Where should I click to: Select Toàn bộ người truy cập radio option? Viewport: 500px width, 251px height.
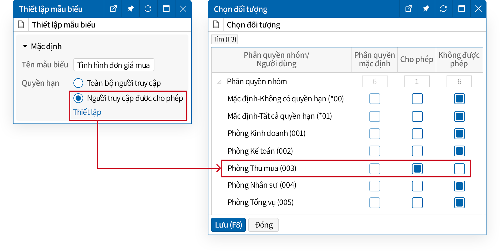[78, 83]
